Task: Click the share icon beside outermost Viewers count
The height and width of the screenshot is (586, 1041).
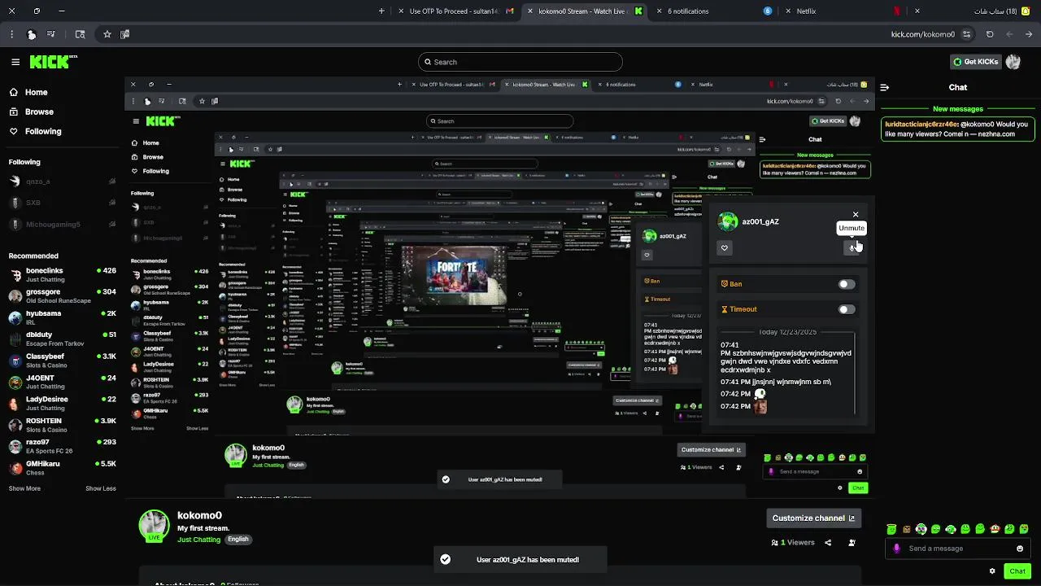Action: [828, 543]
